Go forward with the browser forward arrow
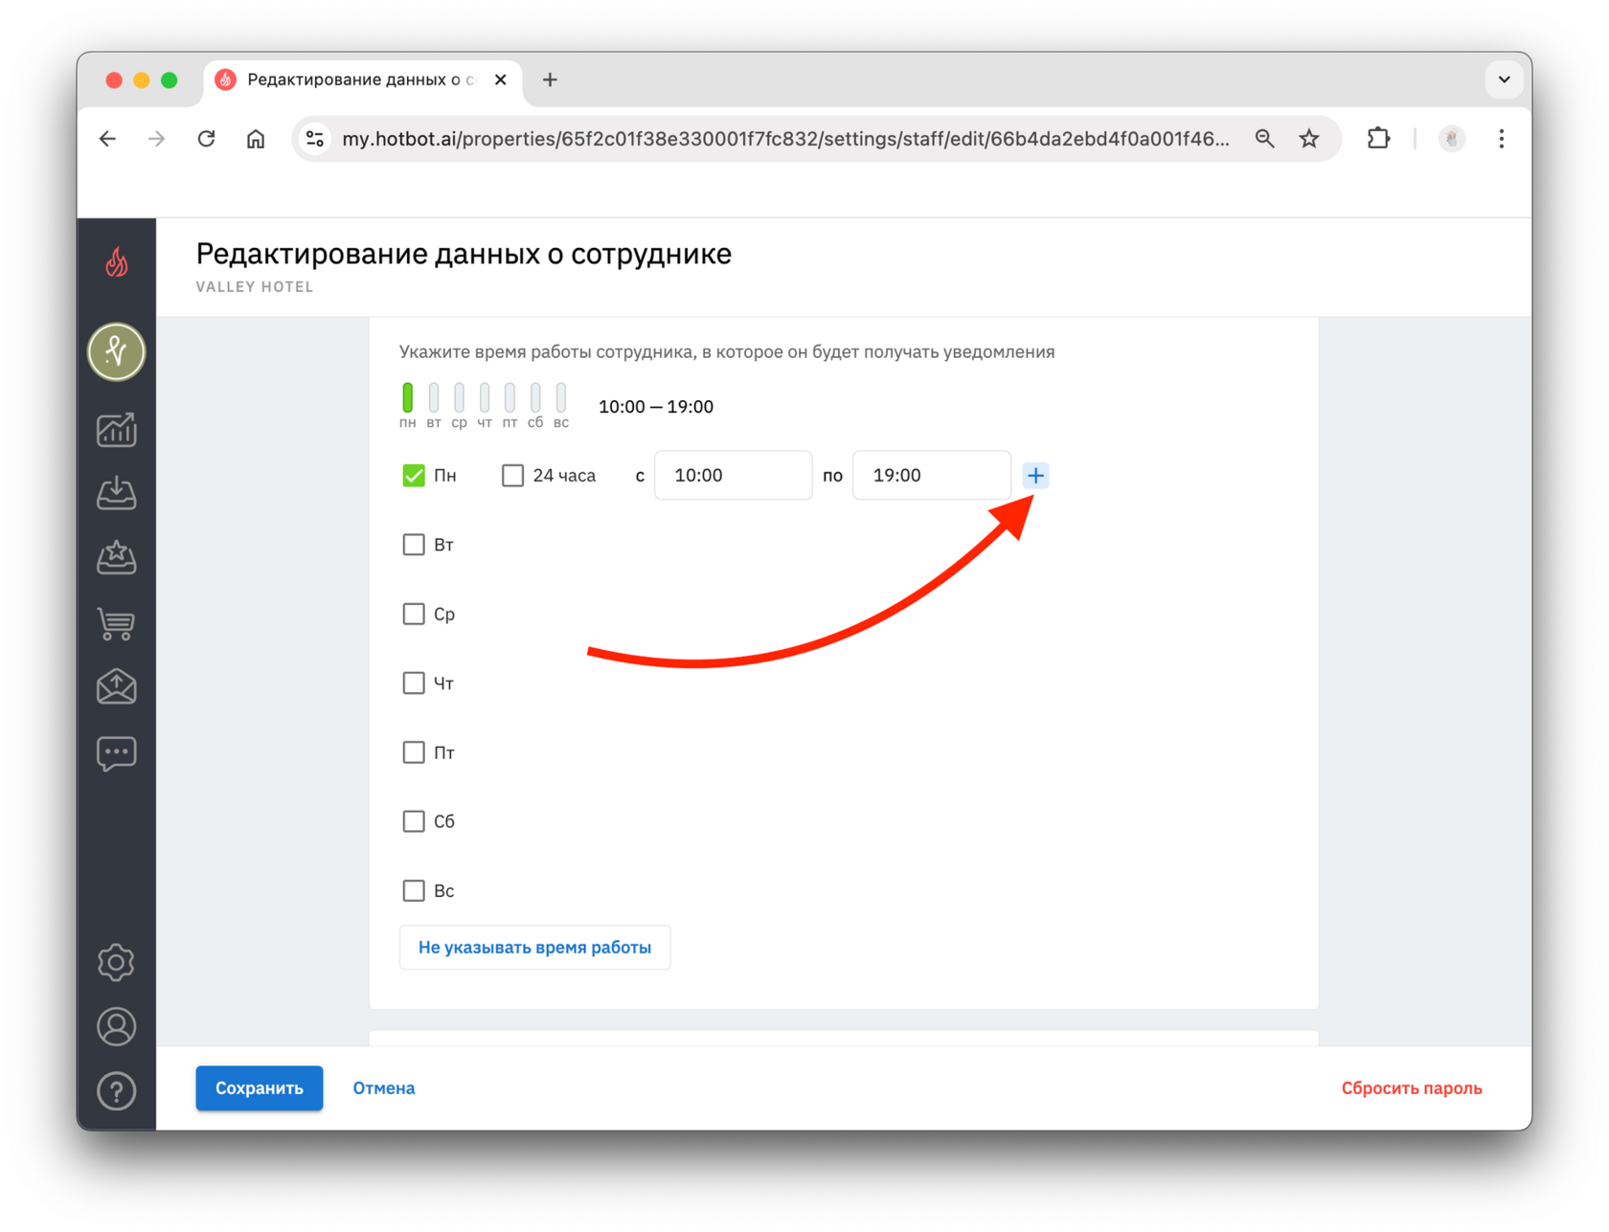The width and height of the screenshot is (1609, 1232). [x=156, y=139]
